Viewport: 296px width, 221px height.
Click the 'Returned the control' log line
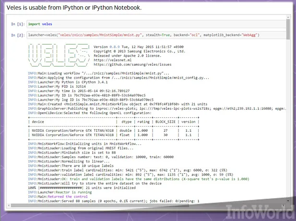tap(58, 197)
